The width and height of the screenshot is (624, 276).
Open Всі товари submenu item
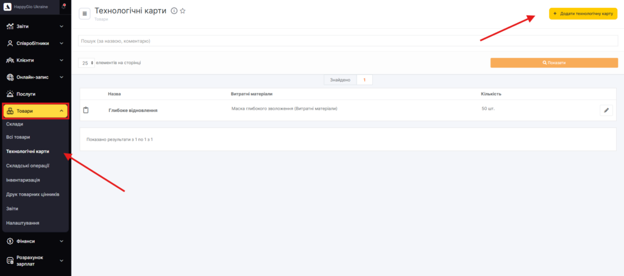18,137
